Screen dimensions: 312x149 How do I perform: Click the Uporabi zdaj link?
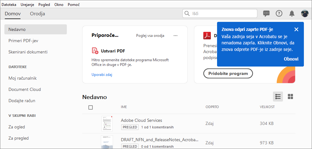[102, 75]
